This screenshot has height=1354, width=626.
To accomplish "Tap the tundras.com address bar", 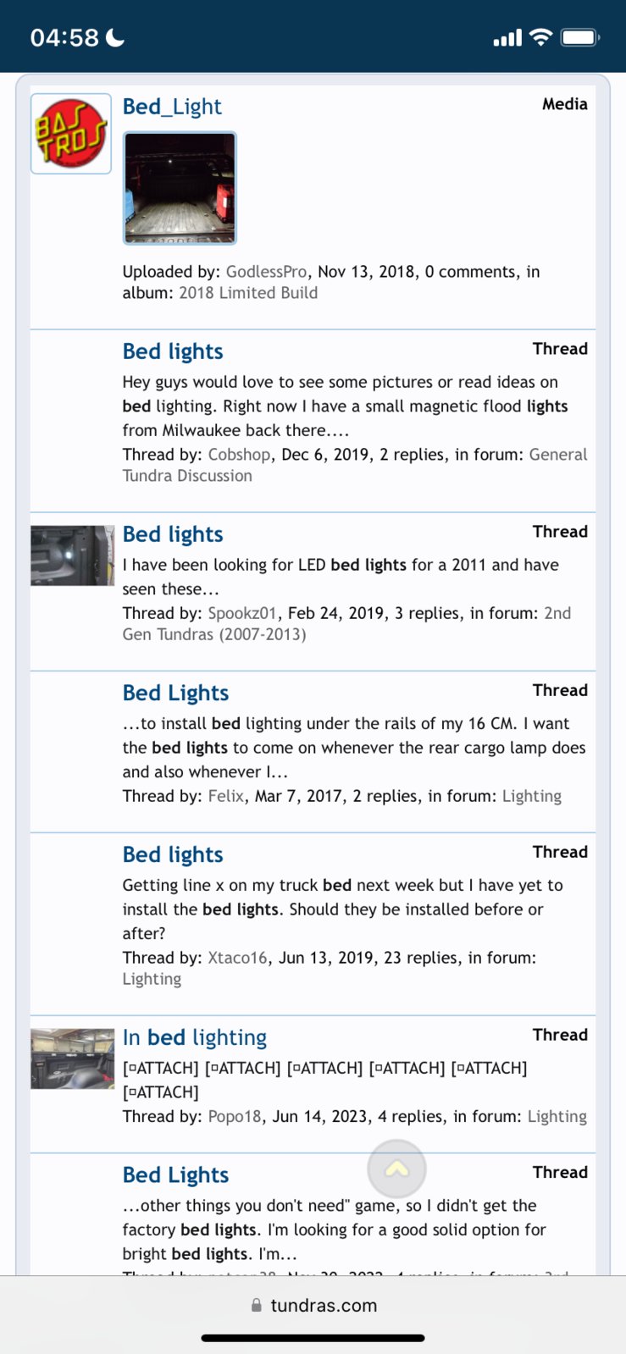I will click(313, 1306).
